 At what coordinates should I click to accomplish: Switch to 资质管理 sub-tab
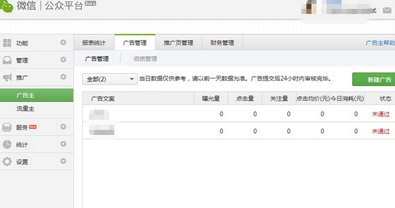pyautogui.click(x=145, y=59)
